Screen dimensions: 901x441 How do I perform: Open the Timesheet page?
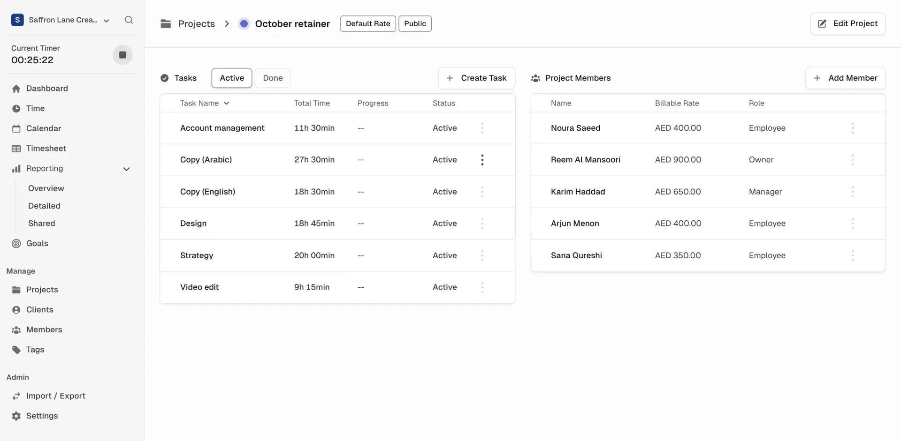(46, 149)
